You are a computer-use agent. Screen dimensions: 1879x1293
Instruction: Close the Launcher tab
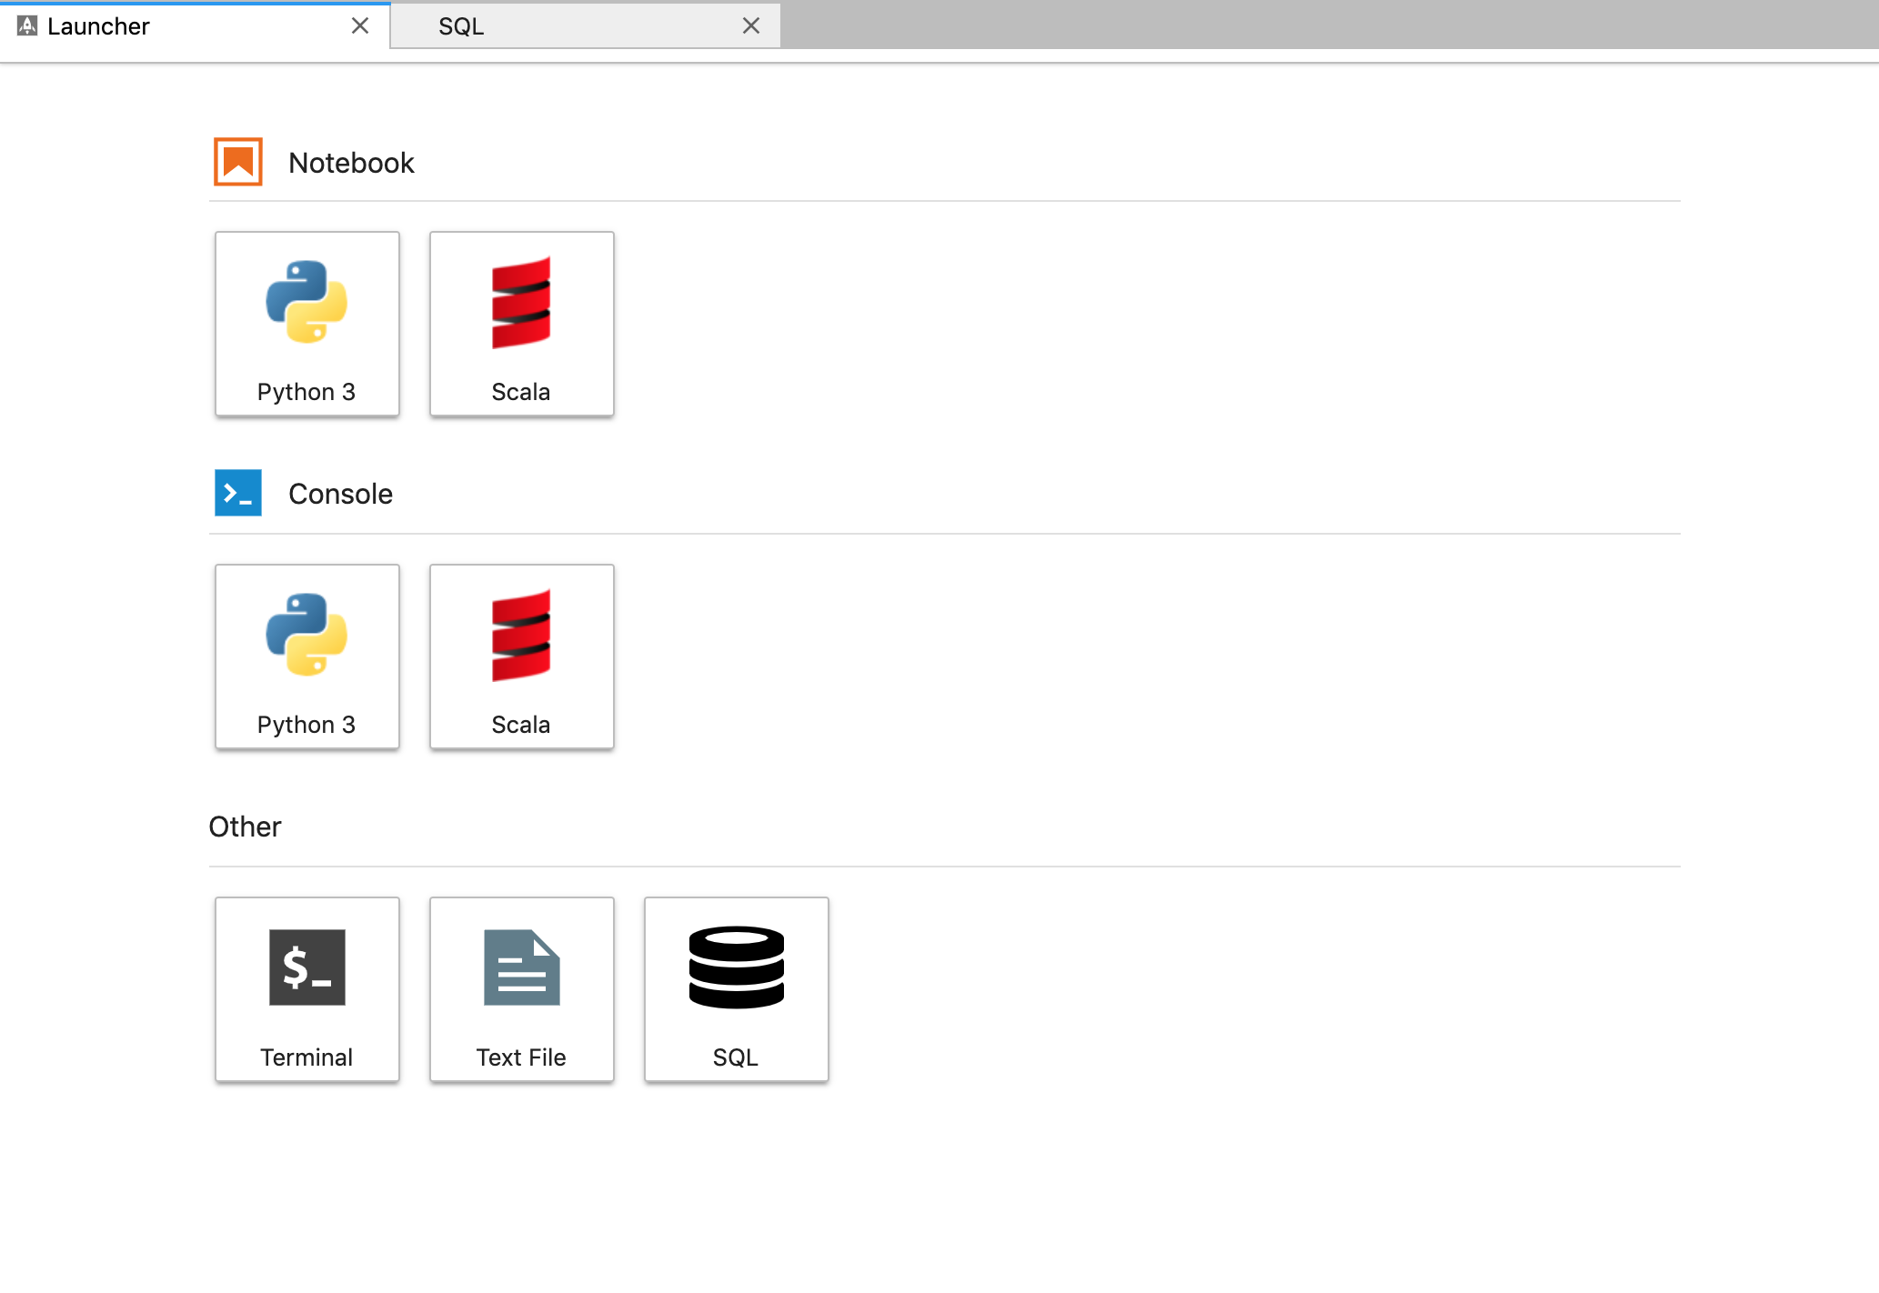tap(360, 25)
